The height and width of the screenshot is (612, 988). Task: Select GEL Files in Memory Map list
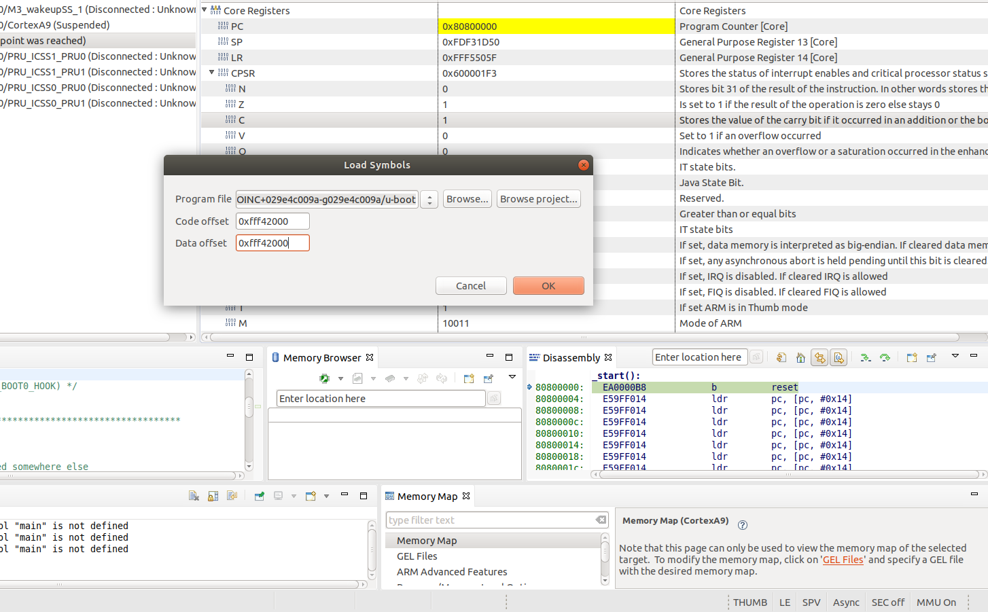417,556
